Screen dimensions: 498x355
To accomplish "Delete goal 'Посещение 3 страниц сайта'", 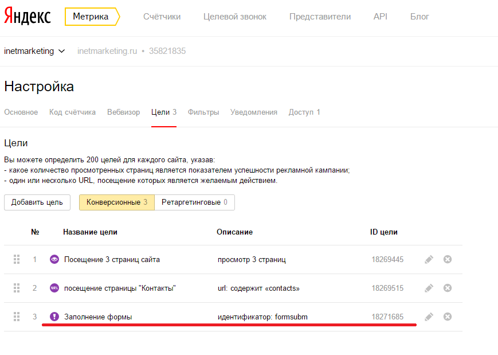I will click(x=448, y=260).
